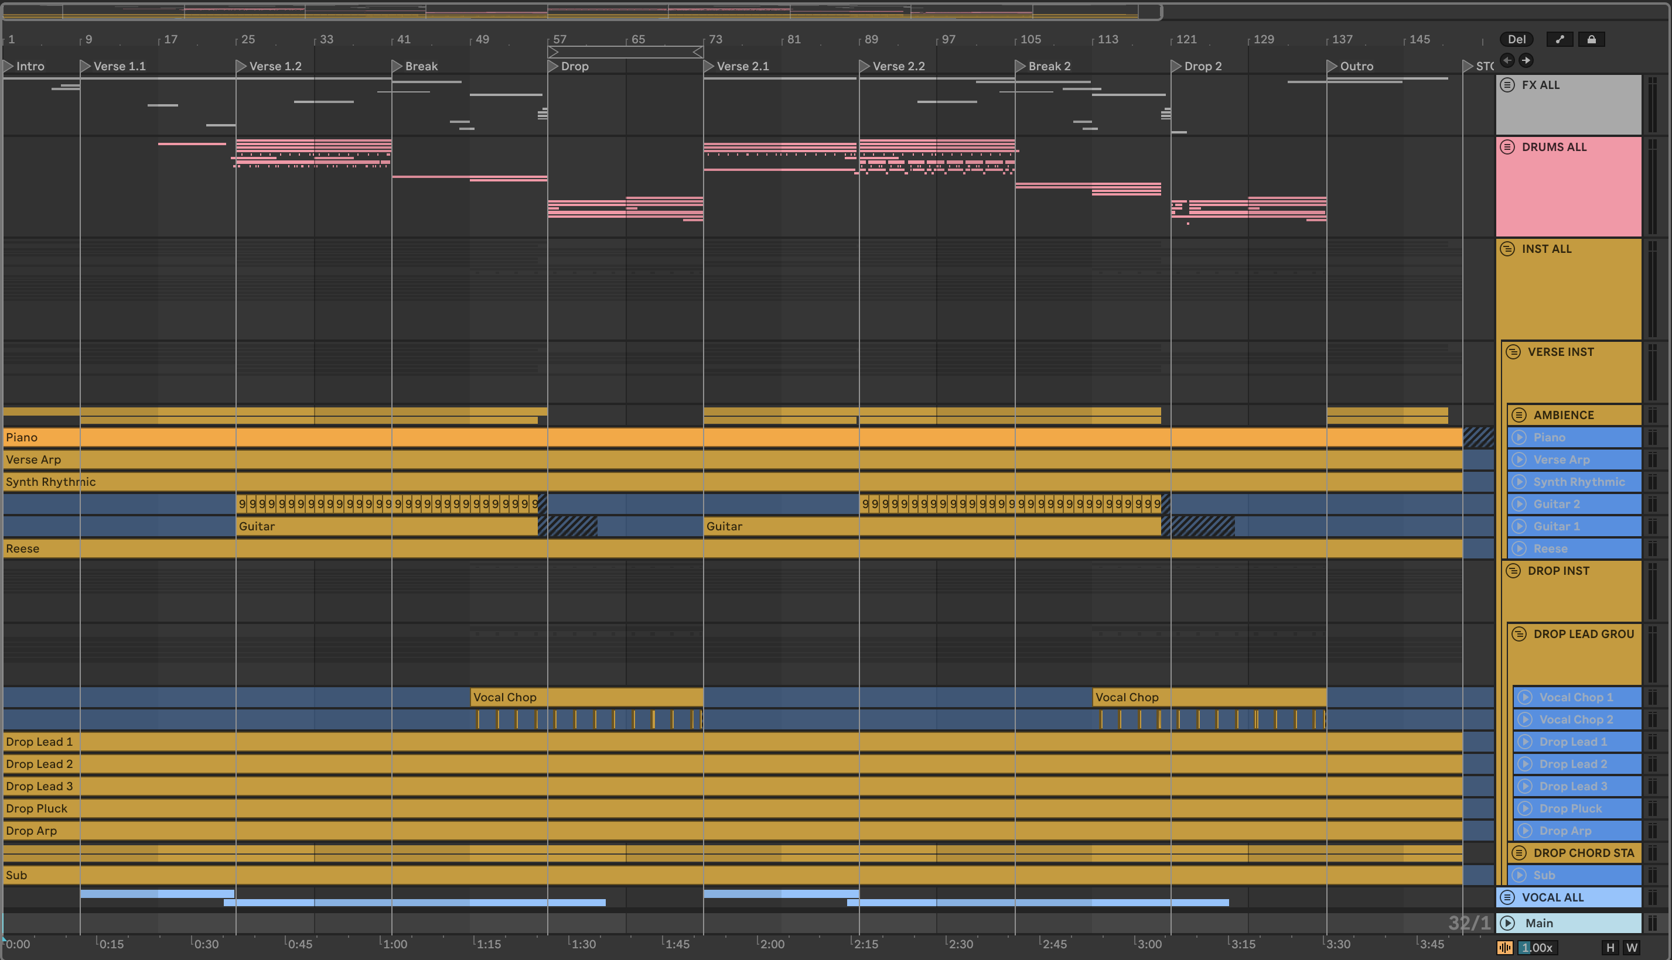Click the Guitar 2 track unfold icon
Image resolution: width=1672 pixels, height=960 pixels.
pos(1519,505)
